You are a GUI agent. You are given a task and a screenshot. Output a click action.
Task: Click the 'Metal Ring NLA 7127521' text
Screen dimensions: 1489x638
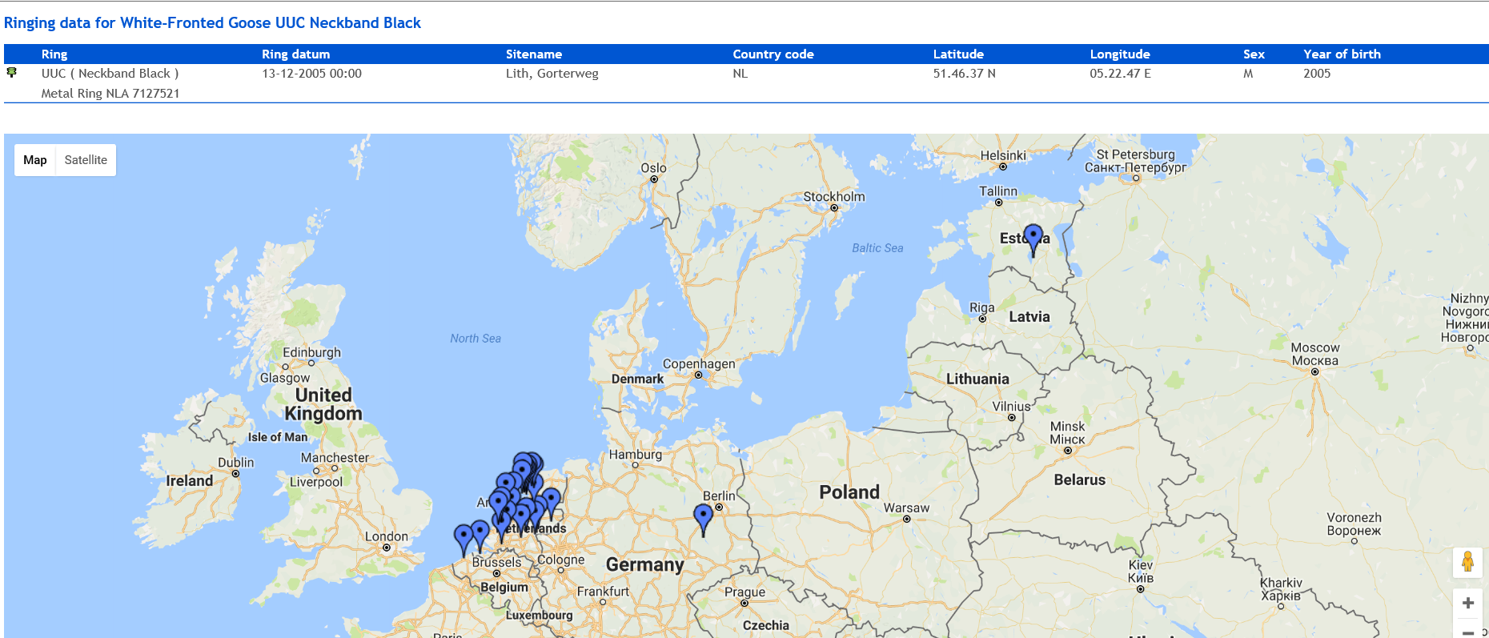point(110,94)
